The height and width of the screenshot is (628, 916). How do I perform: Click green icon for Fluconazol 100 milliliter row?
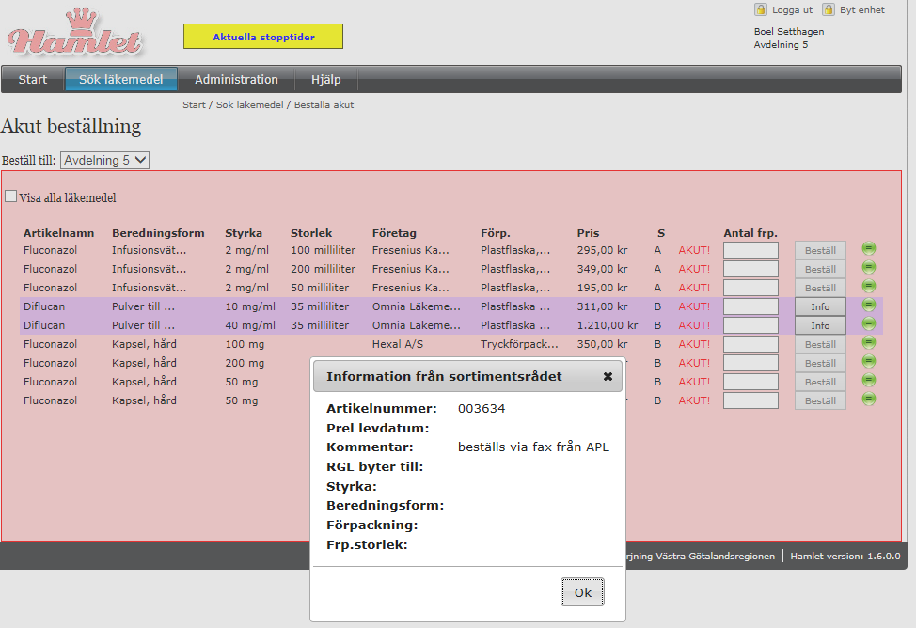869,249
